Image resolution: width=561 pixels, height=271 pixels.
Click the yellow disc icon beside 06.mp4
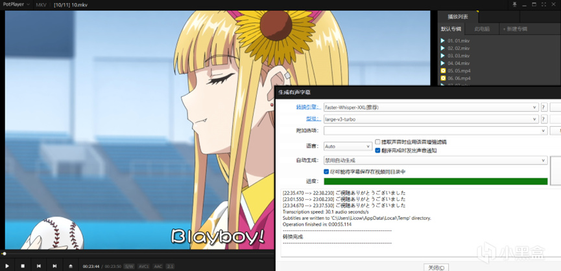[x=443, y=78]
